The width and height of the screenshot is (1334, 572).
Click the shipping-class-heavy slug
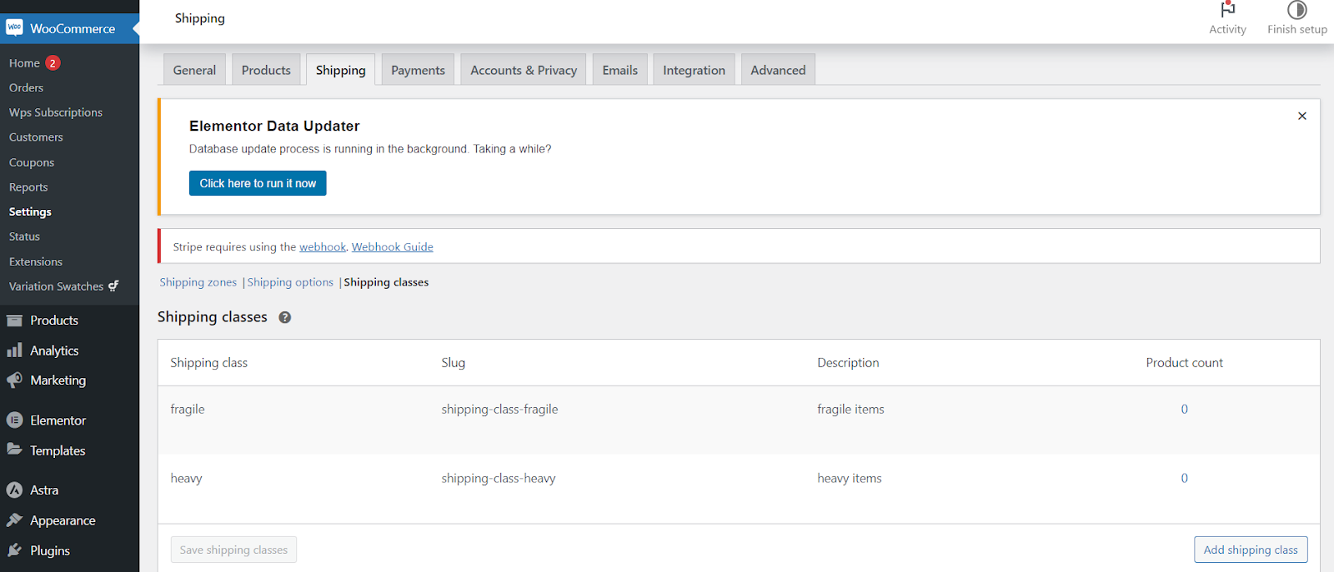(499, 478)
